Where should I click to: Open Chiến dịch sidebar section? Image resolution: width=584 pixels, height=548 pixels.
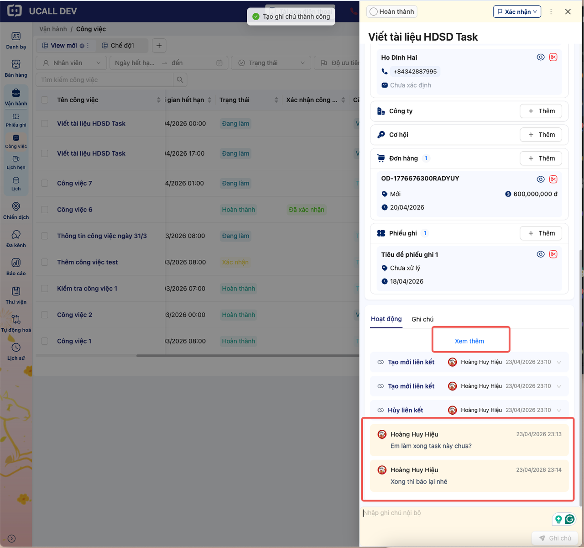pos(16,211)
